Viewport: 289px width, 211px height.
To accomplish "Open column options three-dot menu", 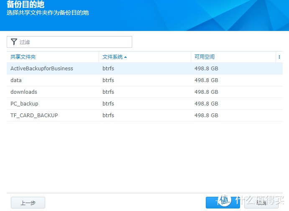I will tap(279, 57).
